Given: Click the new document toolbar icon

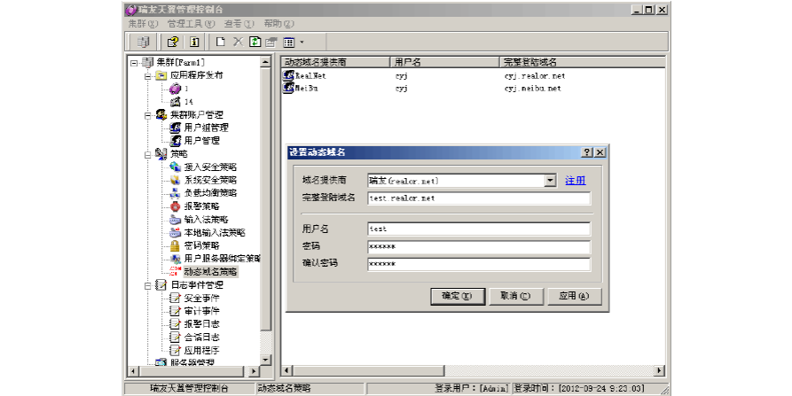Looking at the screenshot, I should click(220, 42).
